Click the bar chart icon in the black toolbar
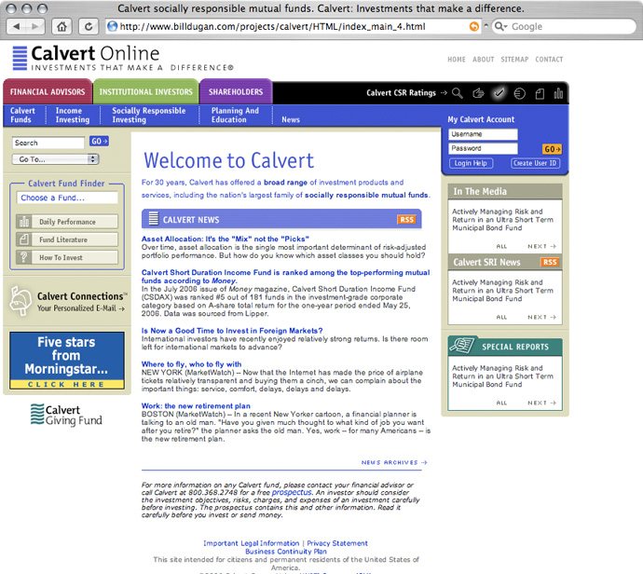 click(558, 93)
